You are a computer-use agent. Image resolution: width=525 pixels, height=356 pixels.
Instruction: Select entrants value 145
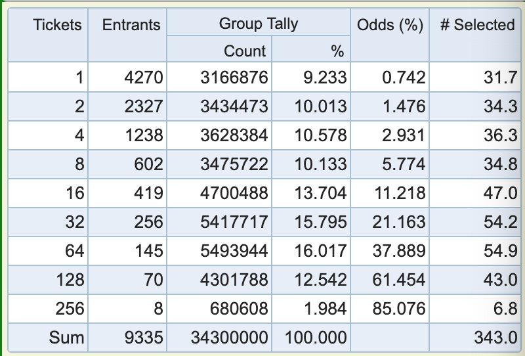[x=148, y=251]
